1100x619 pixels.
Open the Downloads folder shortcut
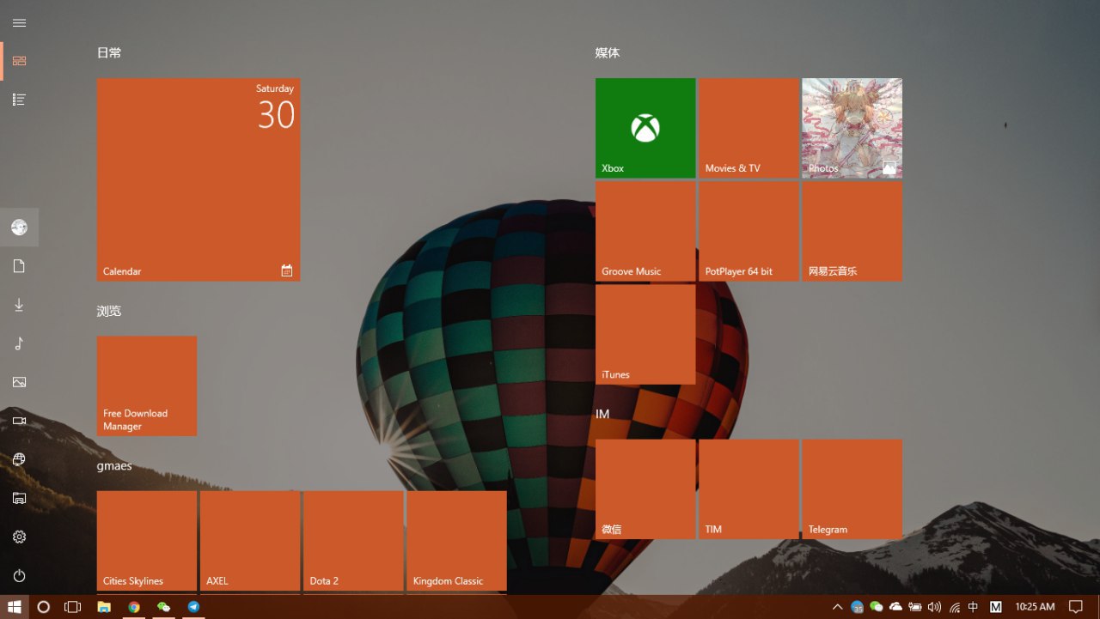click(19, 305)
